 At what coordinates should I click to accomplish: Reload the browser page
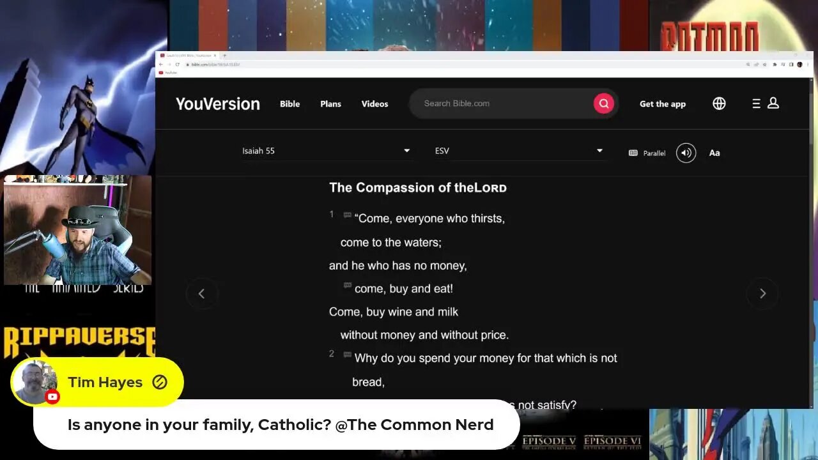coord(178,65)
